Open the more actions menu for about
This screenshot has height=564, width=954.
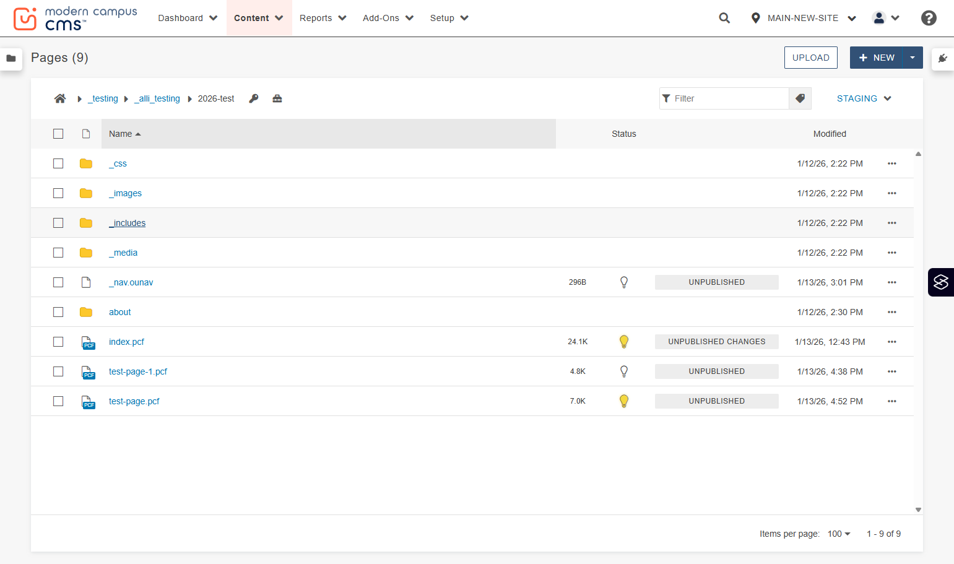point(892,312)
